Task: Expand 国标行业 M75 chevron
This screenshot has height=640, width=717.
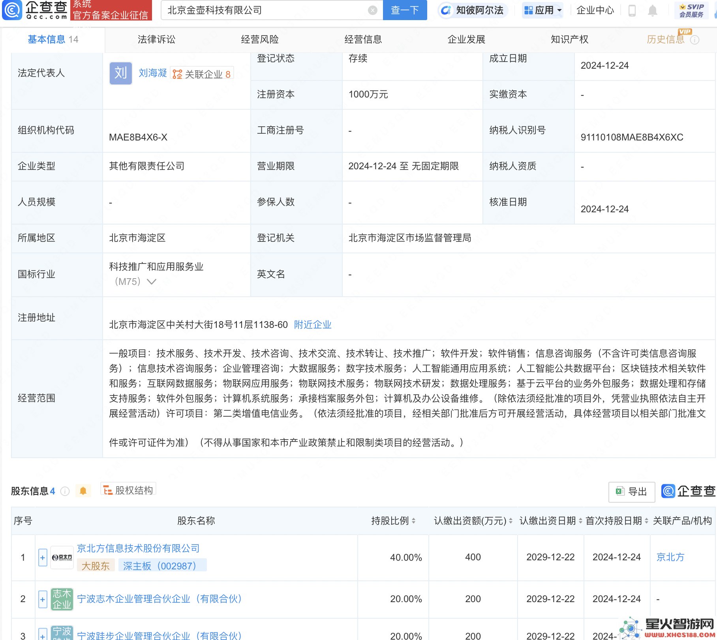Action: pos(152,282)
